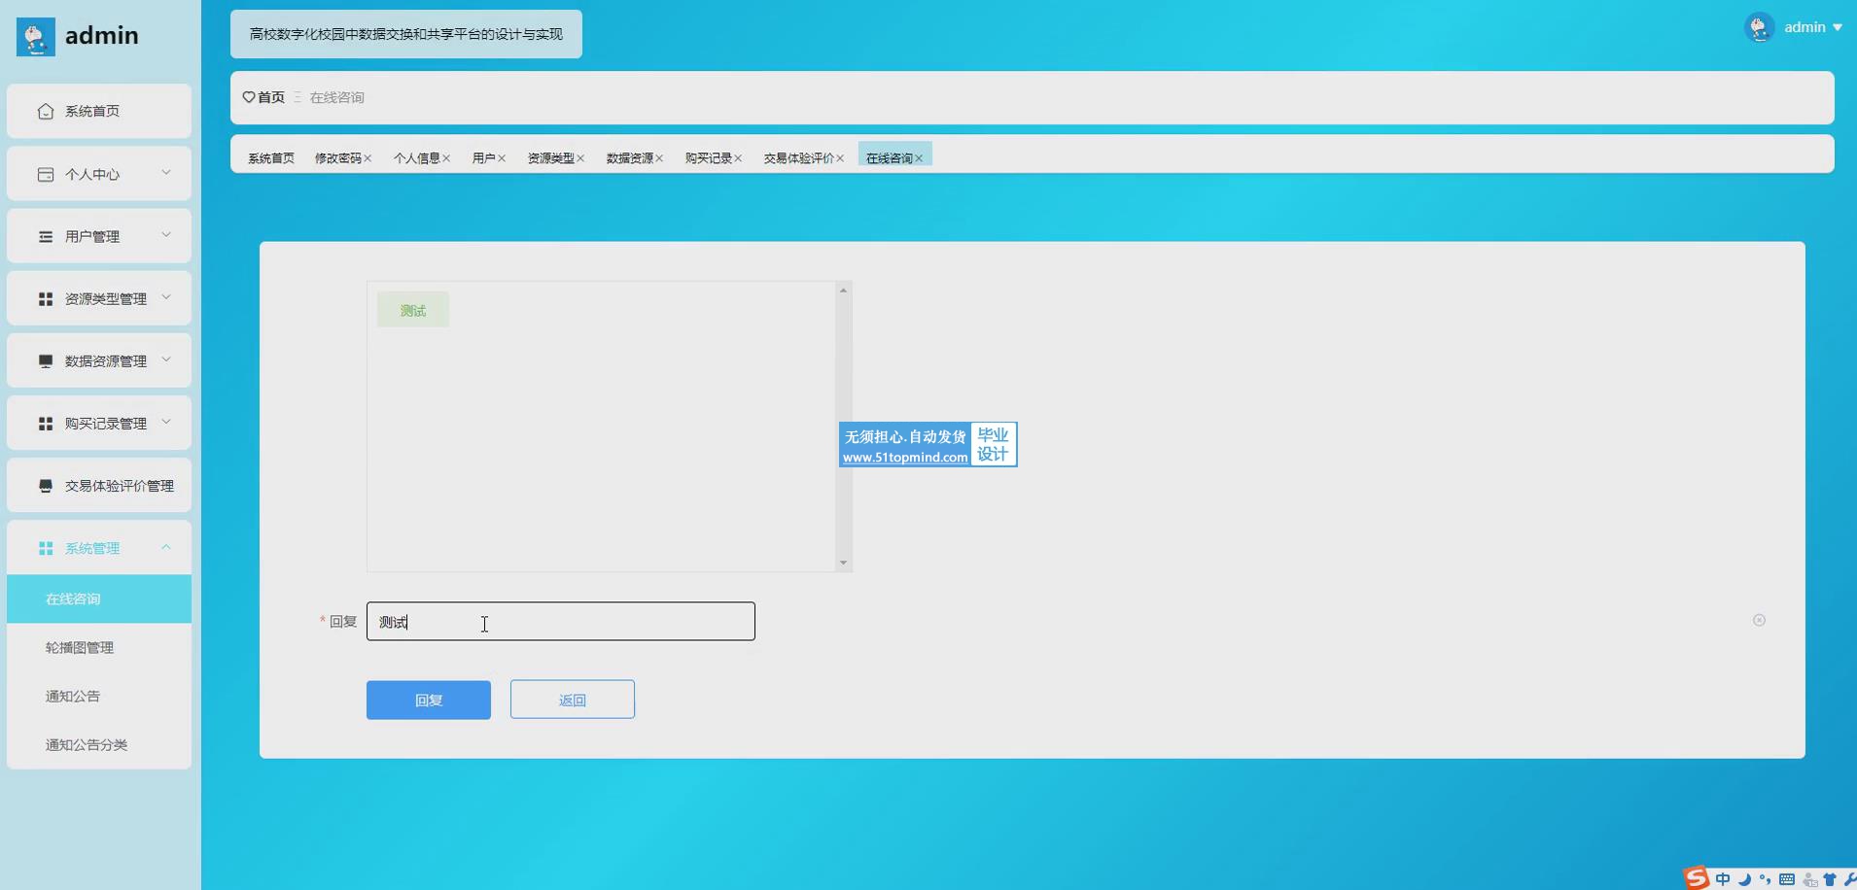Open 系统首页 in the sidebar
The width and height of the screenshot is (1857, 890).
click(99, 111)
